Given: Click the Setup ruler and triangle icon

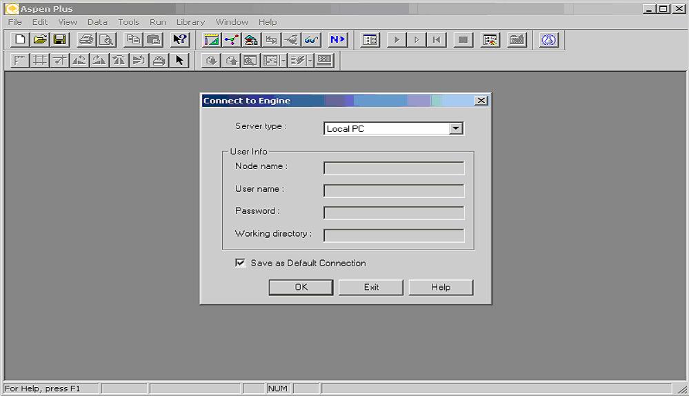Looking at the screenshot, I should click(x=211, y=40).
